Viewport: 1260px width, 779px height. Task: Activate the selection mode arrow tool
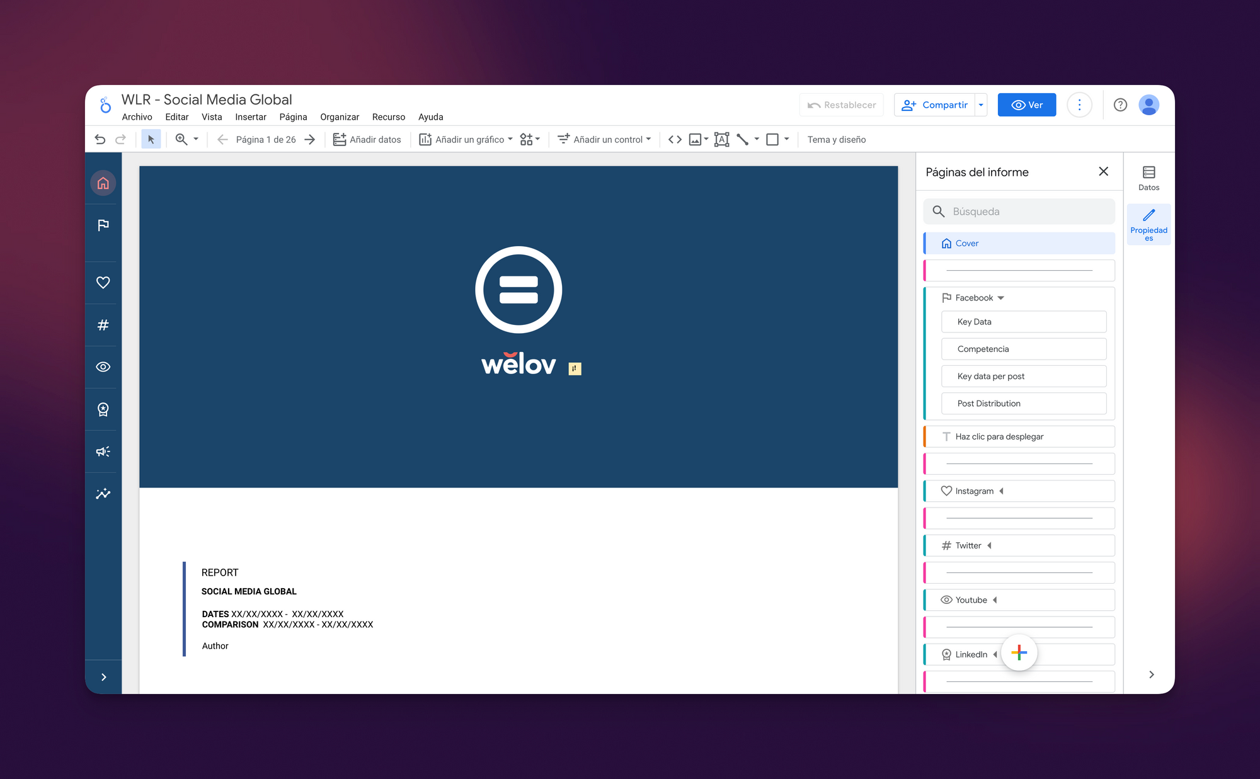click(x=151, y=139)
